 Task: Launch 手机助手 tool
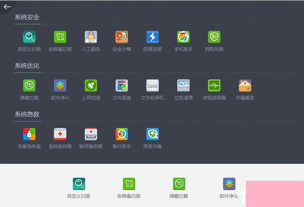183,37
